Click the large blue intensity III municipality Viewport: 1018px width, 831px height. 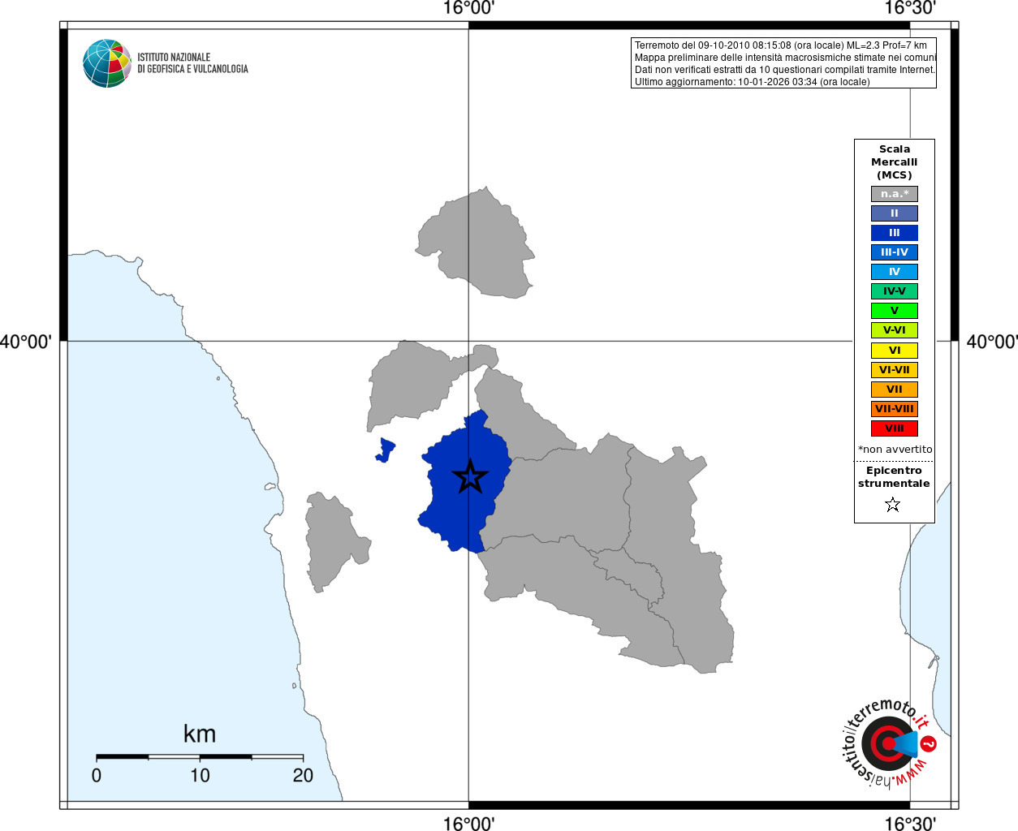click(x=464, y=483)
